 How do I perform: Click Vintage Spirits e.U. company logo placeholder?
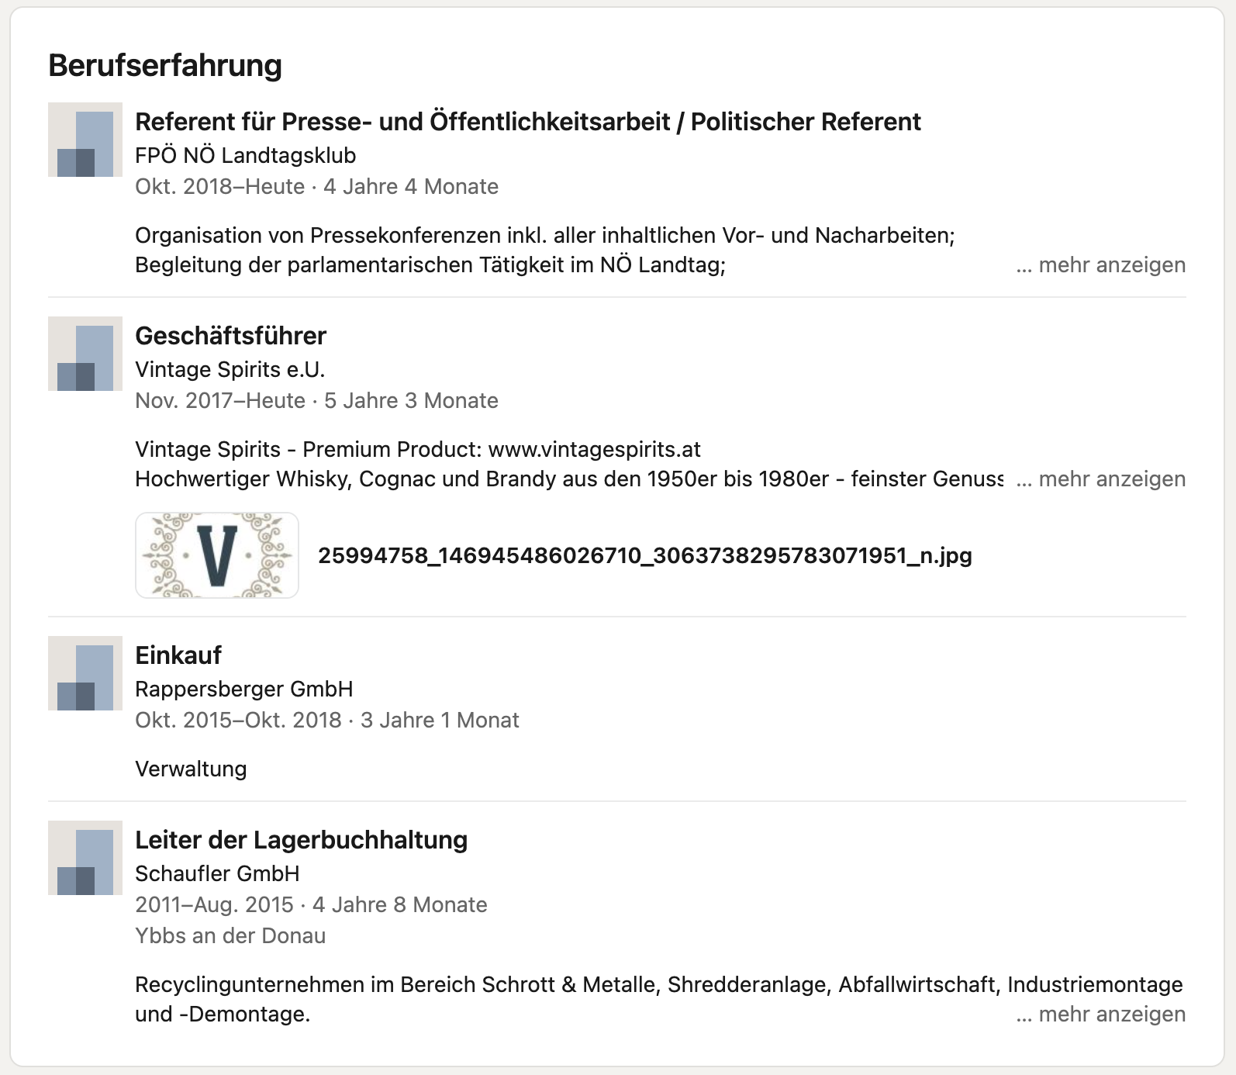85,354
